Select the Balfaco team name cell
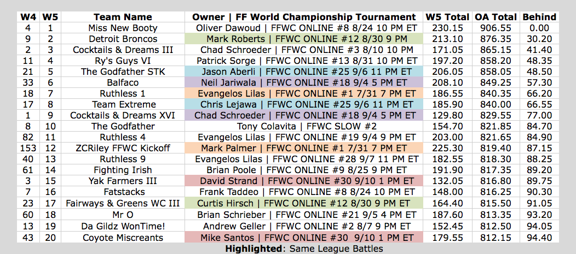The width and height of the screenshot is (576, 254). (x=123, y=82)
